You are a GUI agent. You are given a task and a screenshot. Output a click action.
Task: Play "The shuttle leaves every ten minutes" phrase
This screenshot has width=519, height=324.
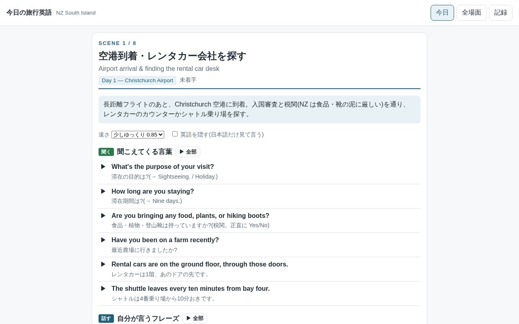[103, 288]
